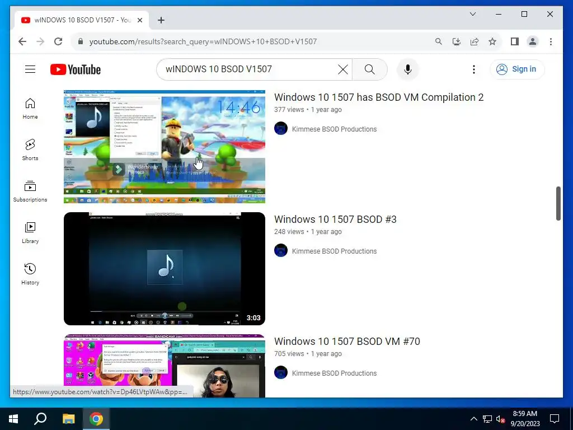The height and width of the screenshot is (430, 573).
Task: Click the install app icon in address bar
Action: (457, 41)
